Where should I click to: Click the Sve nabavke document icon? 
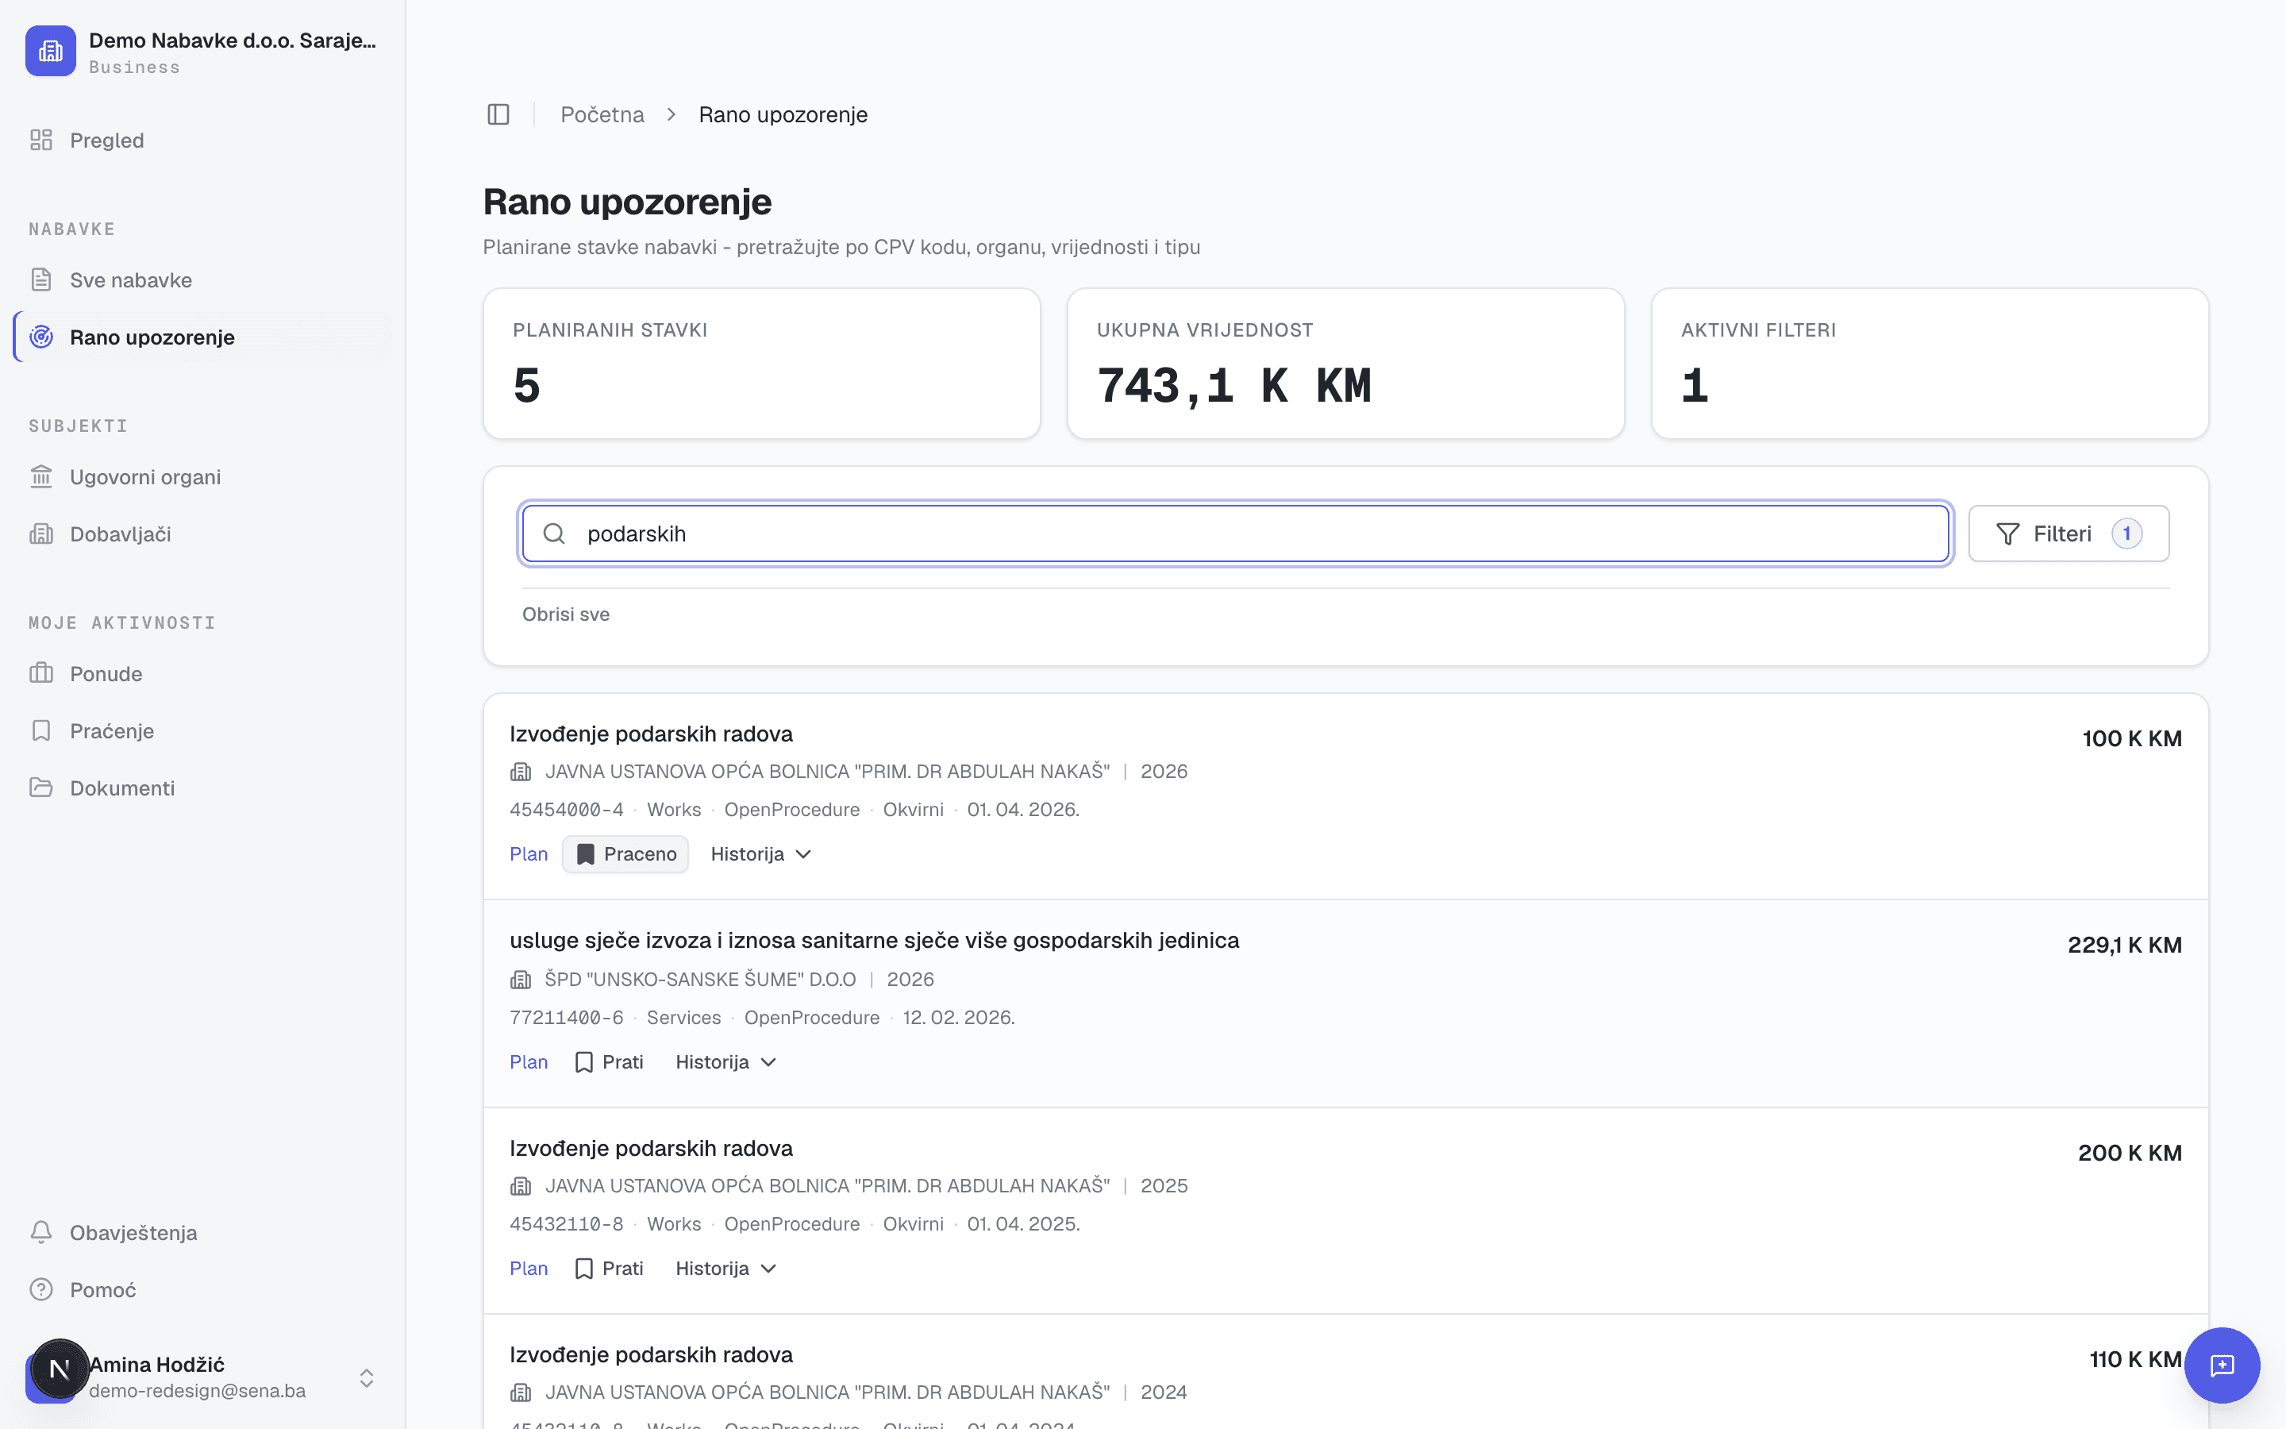pyautogui.click(x=40, y=279)
